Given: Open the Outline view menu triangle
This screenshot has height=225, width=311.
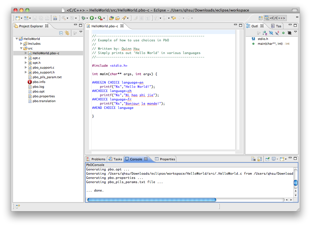Looking at the screenshot, I should click(296, 32).
